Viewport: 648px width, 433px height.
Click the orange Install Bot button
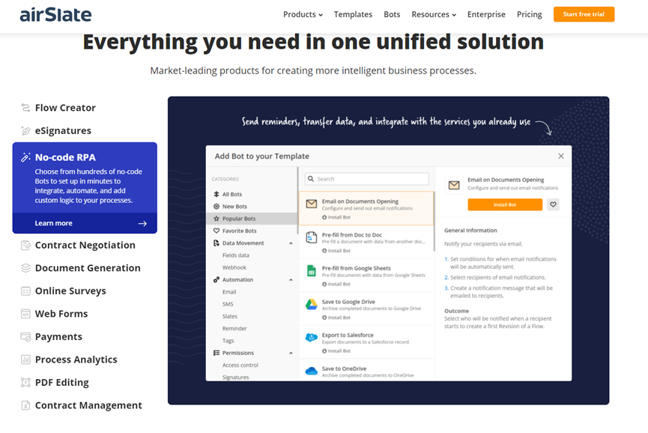(x=505, y=205)
